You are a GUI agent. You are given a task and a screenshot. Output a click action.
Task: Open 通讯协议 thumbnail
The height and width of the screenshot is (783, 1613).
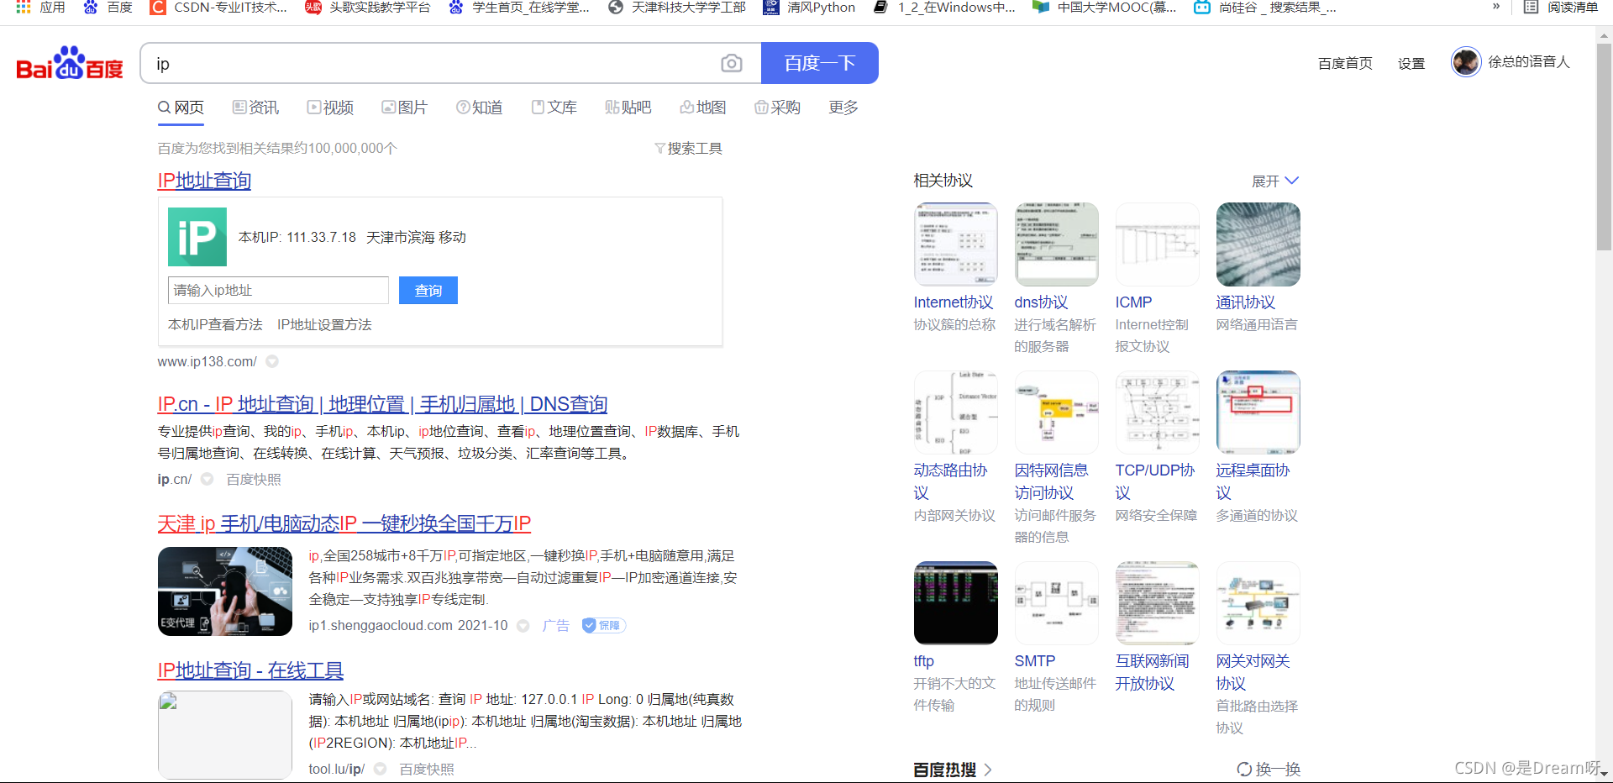(1258, 244)
